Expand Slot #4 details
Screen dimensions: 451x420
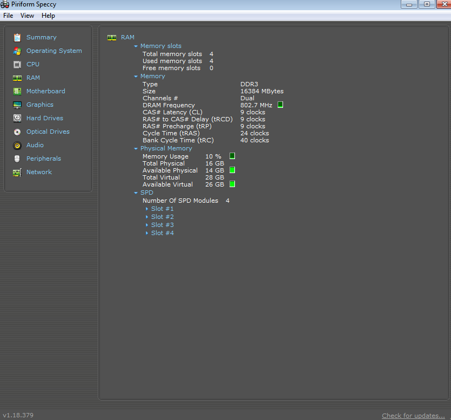[147, 233]
